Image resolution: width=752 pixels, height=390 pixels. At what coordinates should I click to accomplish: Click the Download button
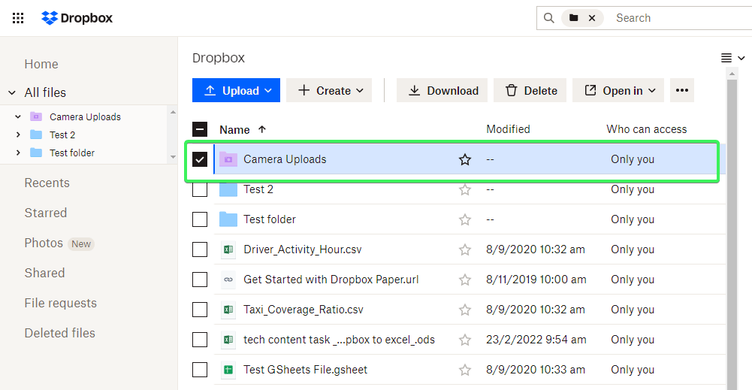[x=442, y=90]
